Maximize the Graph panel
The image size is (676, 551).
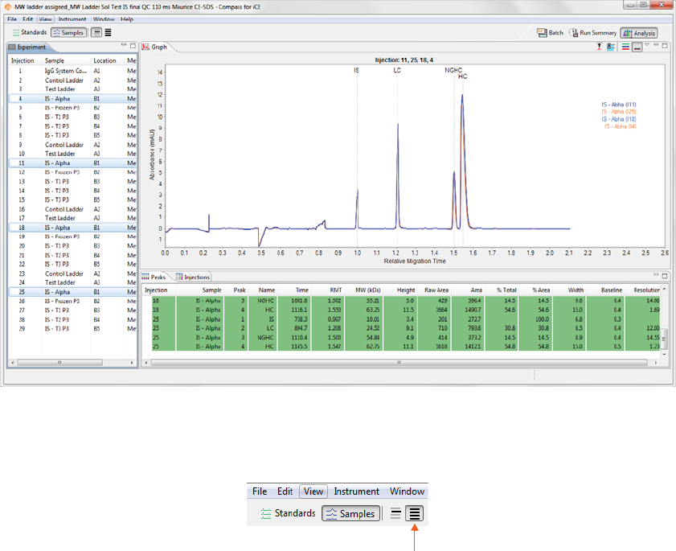[x=665, y=46]
